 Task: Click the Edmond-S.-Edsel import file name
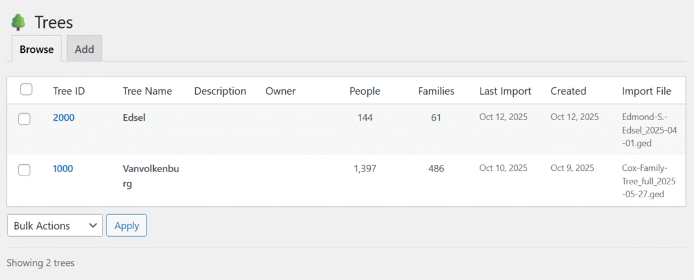click(649, 129)
